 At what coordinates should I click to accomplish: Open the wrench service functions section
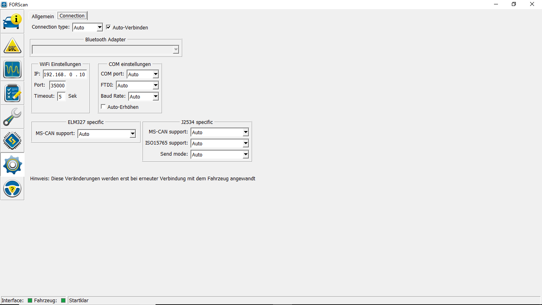click(12, 117)
